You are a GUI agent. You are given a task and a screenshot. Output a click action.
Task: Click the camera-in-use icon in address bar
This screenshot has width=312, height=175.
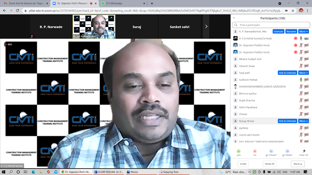point(286,11)
